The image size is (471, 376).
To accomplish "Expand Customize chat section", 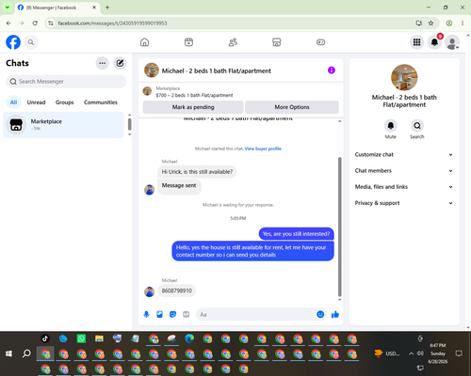I will [404, 154].
